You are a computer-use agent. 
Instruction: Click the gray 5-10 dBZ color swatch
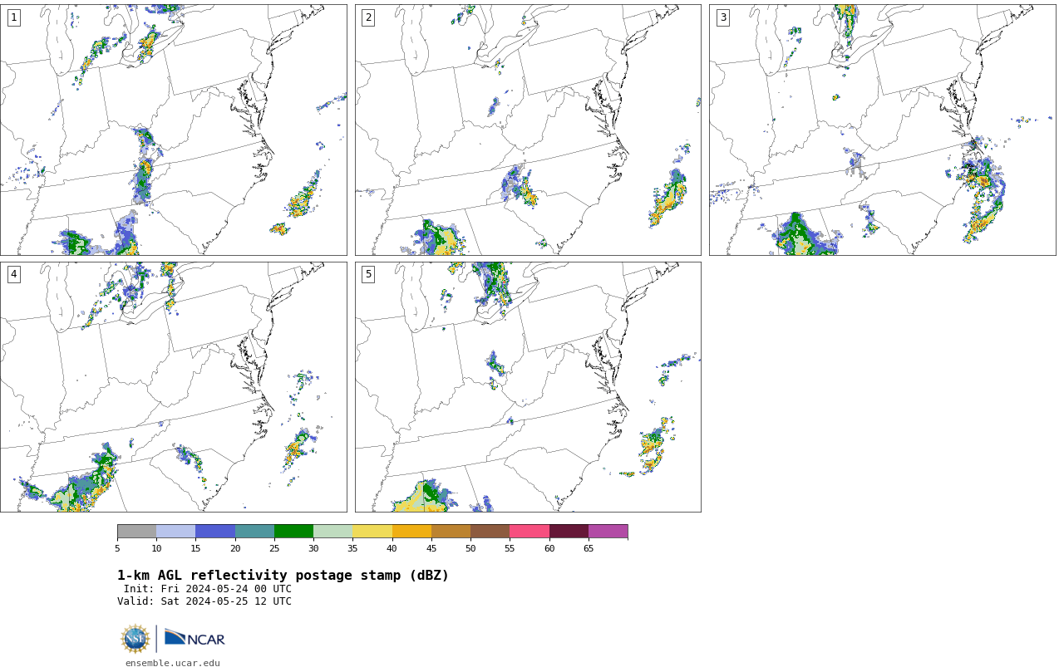click(137, 532)
